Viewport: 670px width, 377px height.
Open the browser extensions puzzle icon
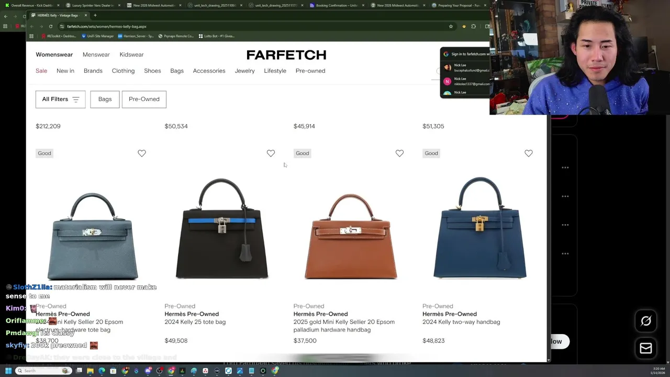[x=474, y=26]
